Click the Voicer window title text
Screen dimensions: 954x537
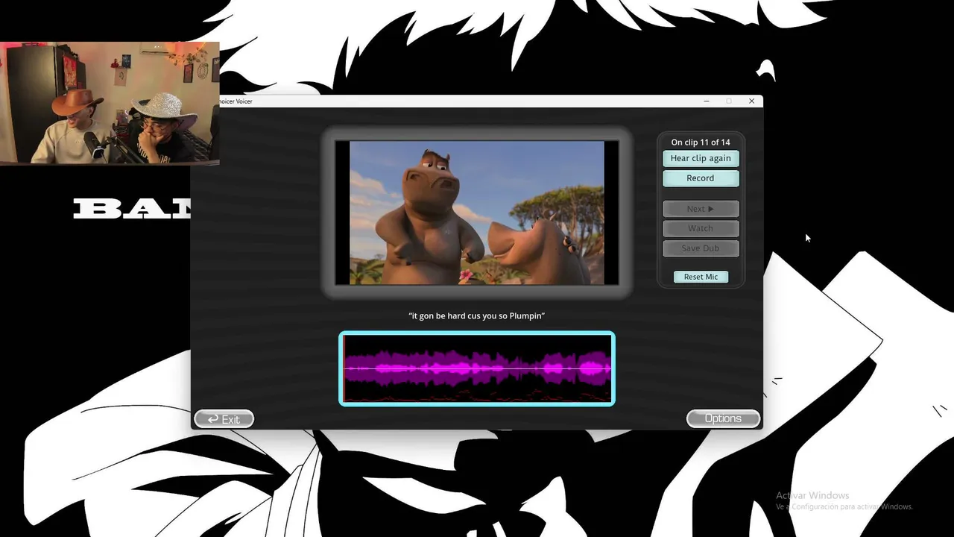tap(236, 101)
